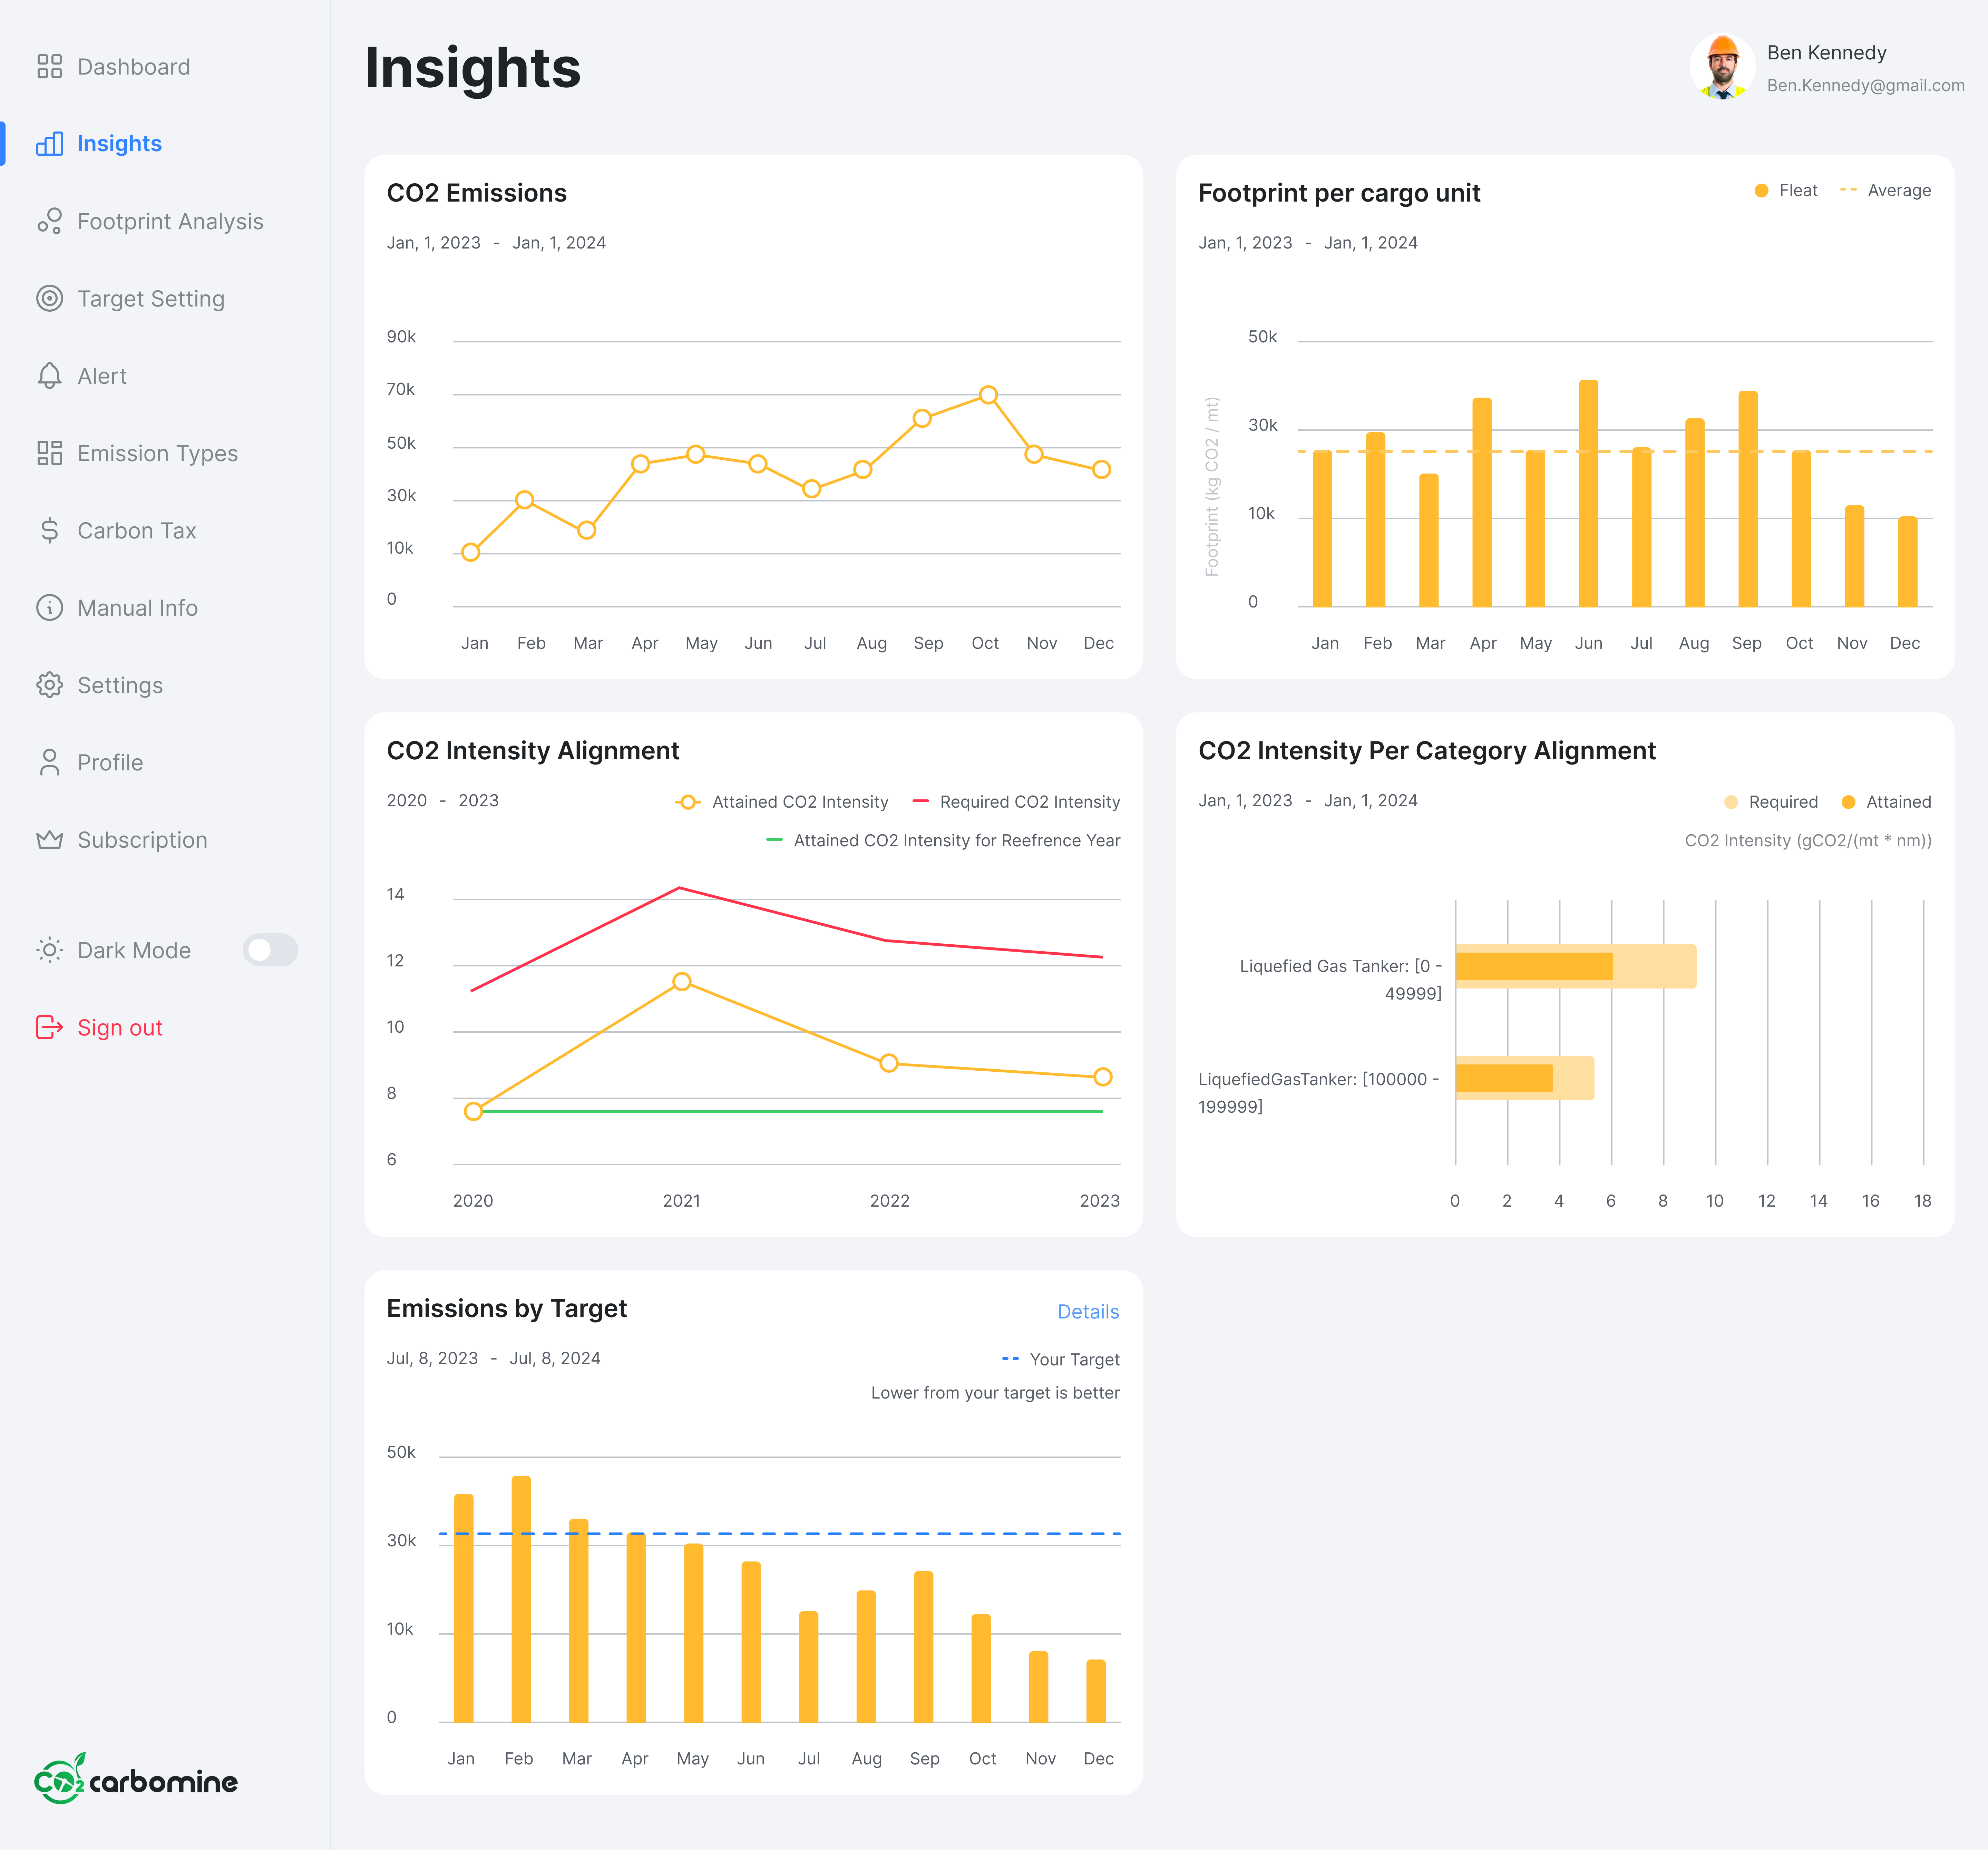Image resolution: width=1988 pixels, height=1850 pixels.
Task: Click the Required CO2 Intensity red legend
Action: 921,801
